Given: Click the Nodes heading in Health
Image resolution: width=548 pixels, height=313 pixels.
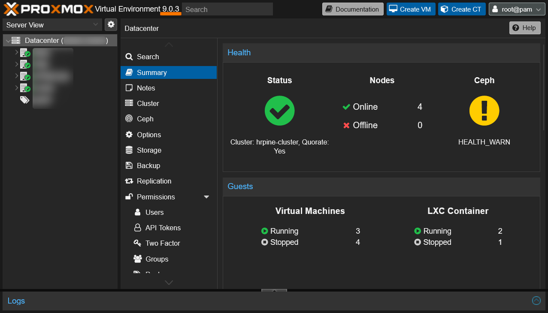Looking at the screenshot, I should [x=382, y=80].
